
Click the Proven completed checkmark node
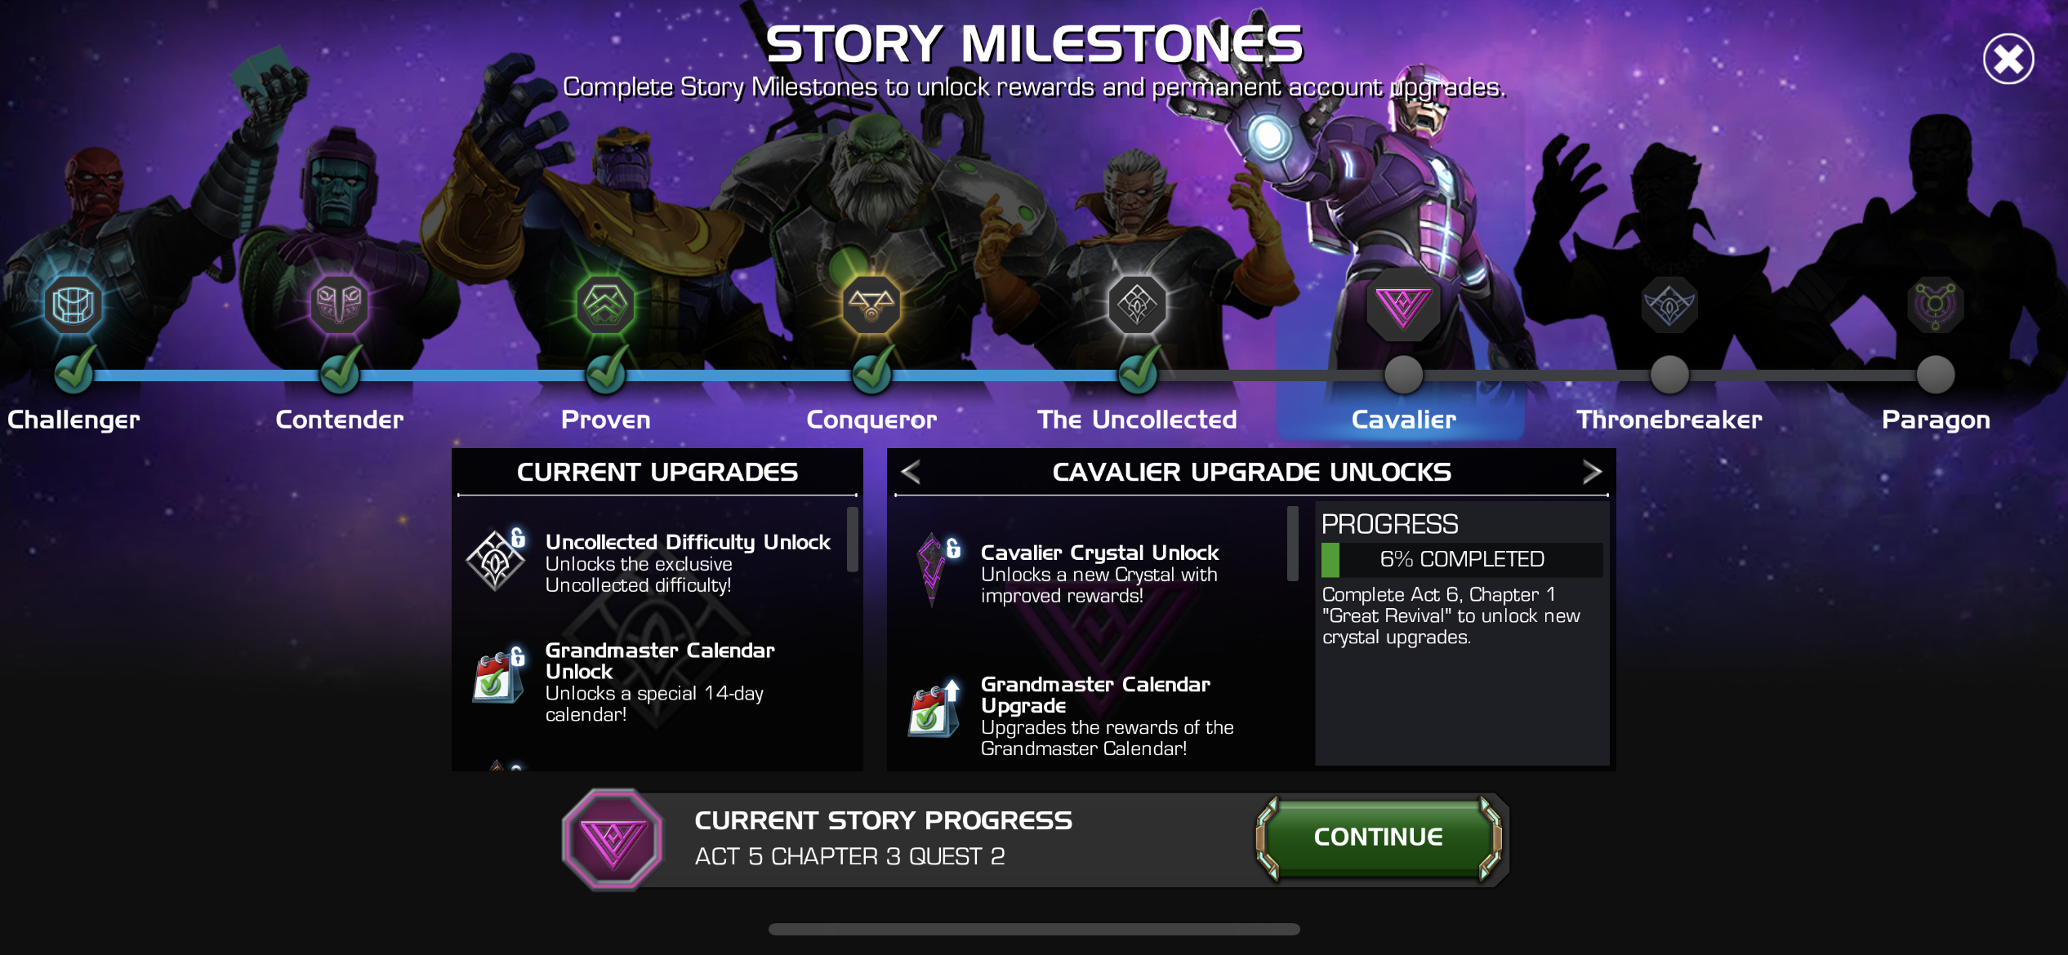[x=606, y=372]
